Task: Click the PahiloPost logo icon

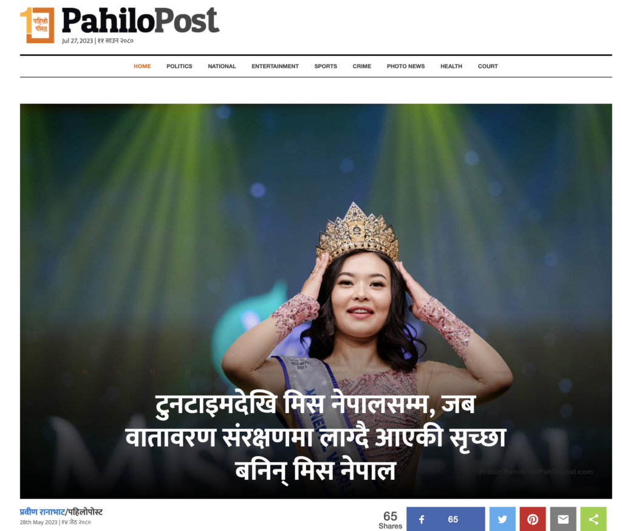Action: [37, 25]
